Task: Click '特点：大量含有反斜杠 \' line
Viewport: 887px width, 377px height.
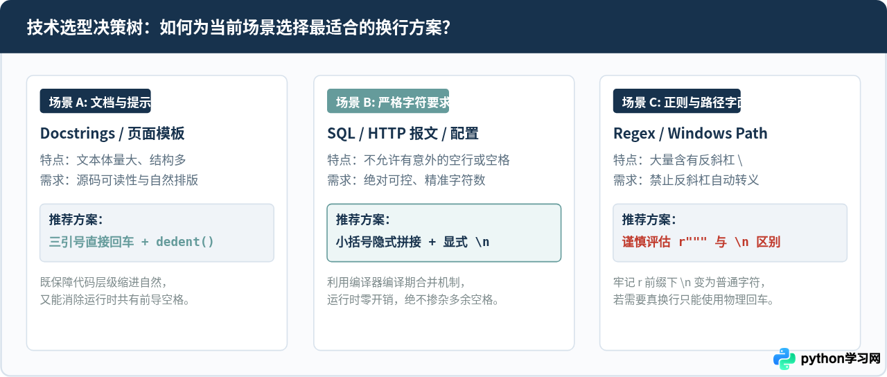Action: (678, 160)
